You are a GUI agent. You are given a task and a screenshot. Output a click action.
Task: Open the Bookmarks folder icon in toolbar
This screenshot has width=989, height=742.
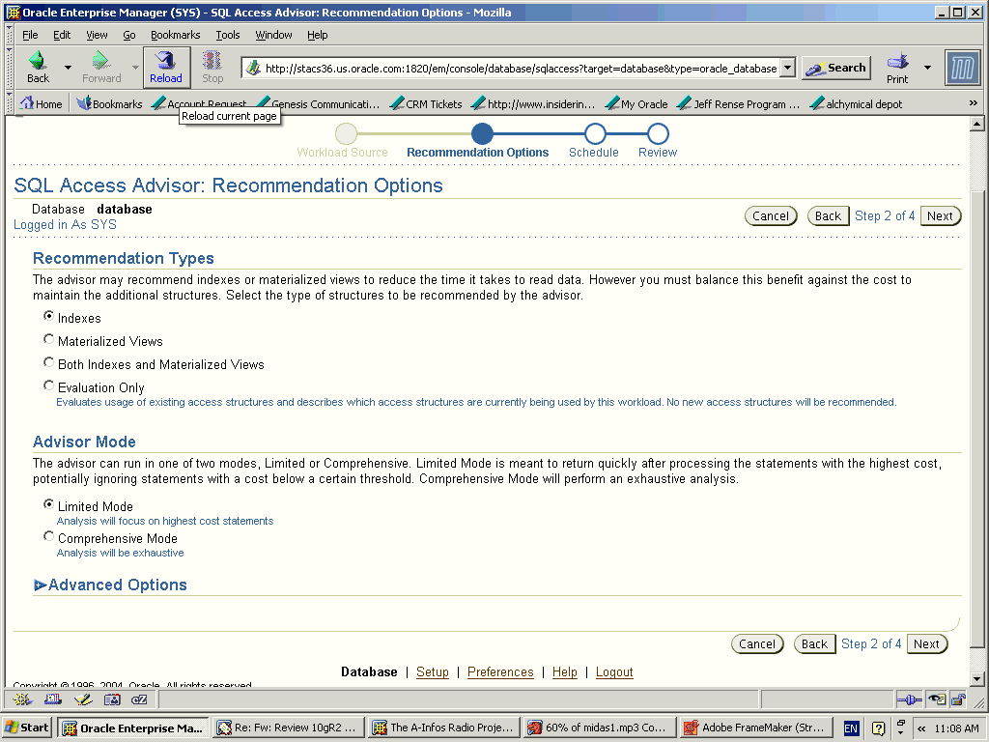[x=84, y=103]
